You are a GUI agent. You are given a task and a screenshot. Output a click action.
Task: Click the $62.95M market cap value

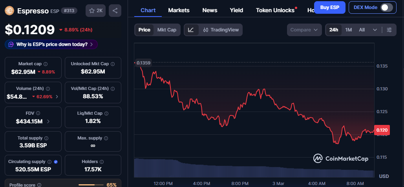(23, 72)
